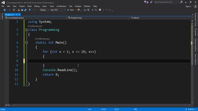The height and width of the screenshot is (111, 198).
Task: Open the Test menu
Action: [71, 6]
